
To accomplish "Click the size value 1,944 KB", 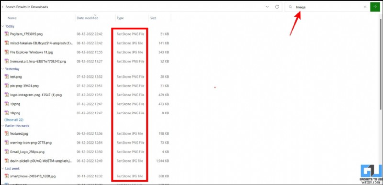I will [x=162, y=161].
